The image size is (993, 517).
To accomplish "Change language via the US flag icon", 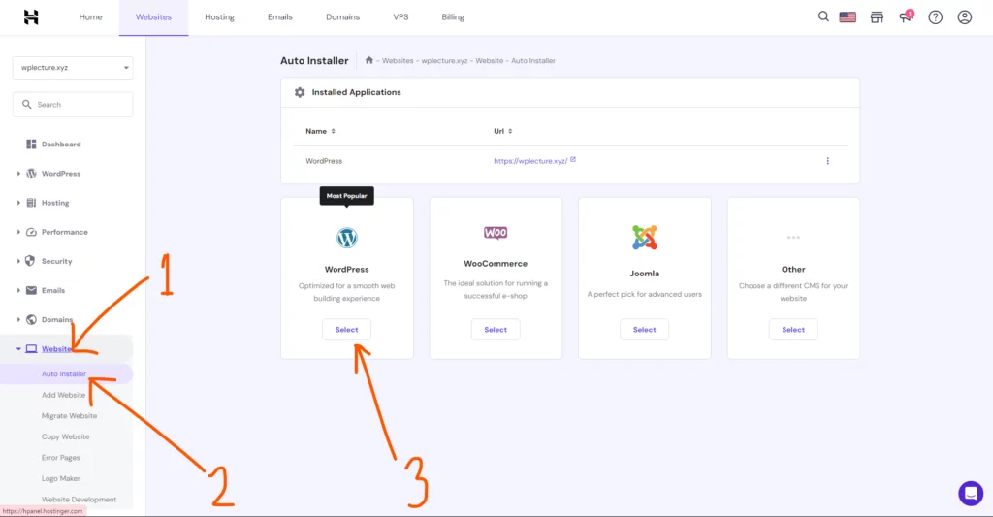I will click(848, 17).
